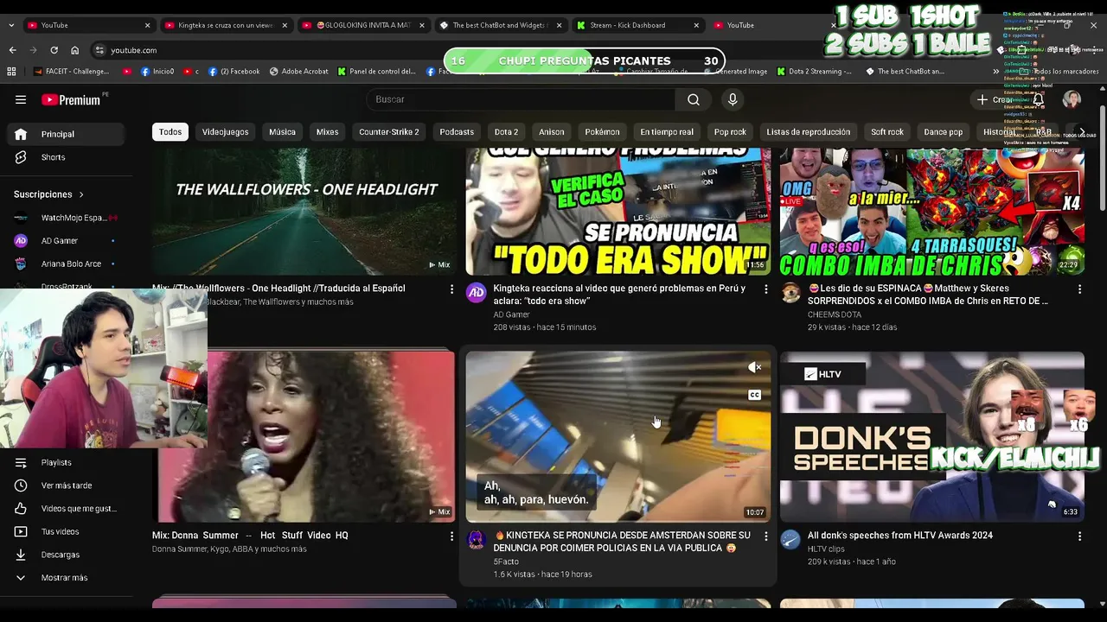Select the Pop rock filter chip
Viewport: 1107px width, 622px height.
click(x=730, y=132)
